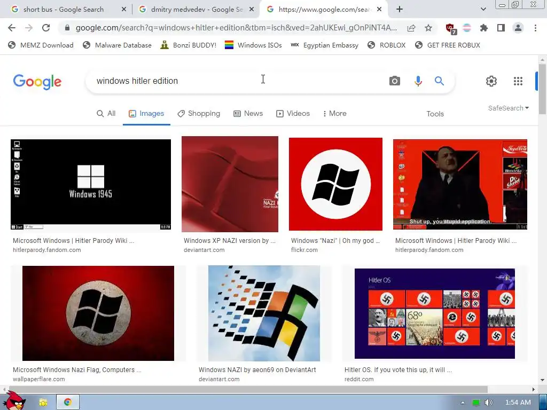Open the side panel icon

click(x=501, y=28)
